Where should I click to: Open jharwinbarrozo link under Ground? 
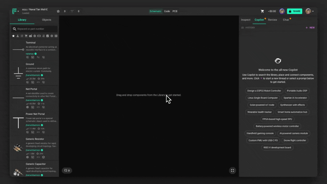[33, 75]
